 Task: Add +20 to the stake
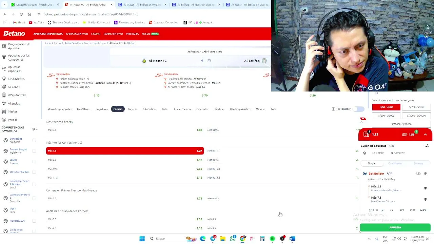[x=402, y=210]
